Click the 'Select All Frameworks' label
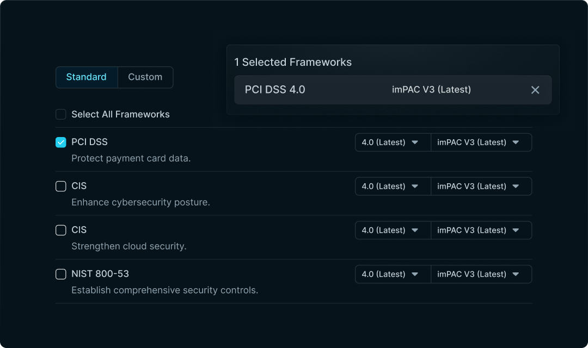 pos(120,114)
